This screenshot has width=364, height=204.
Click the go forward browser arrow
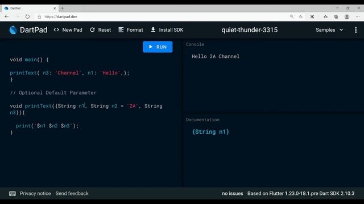pos(17,16)
